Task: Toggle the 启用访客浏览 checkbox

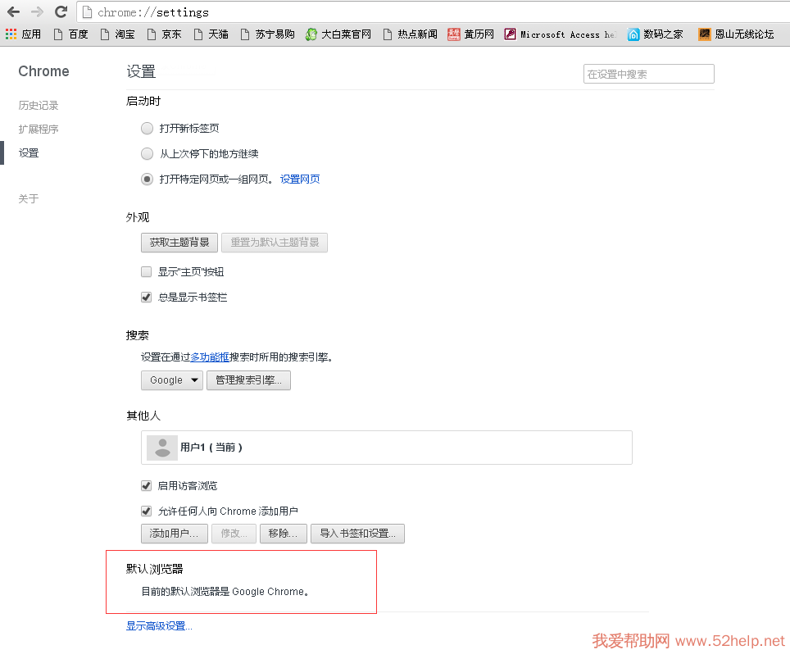Action: tap(147, 486)
